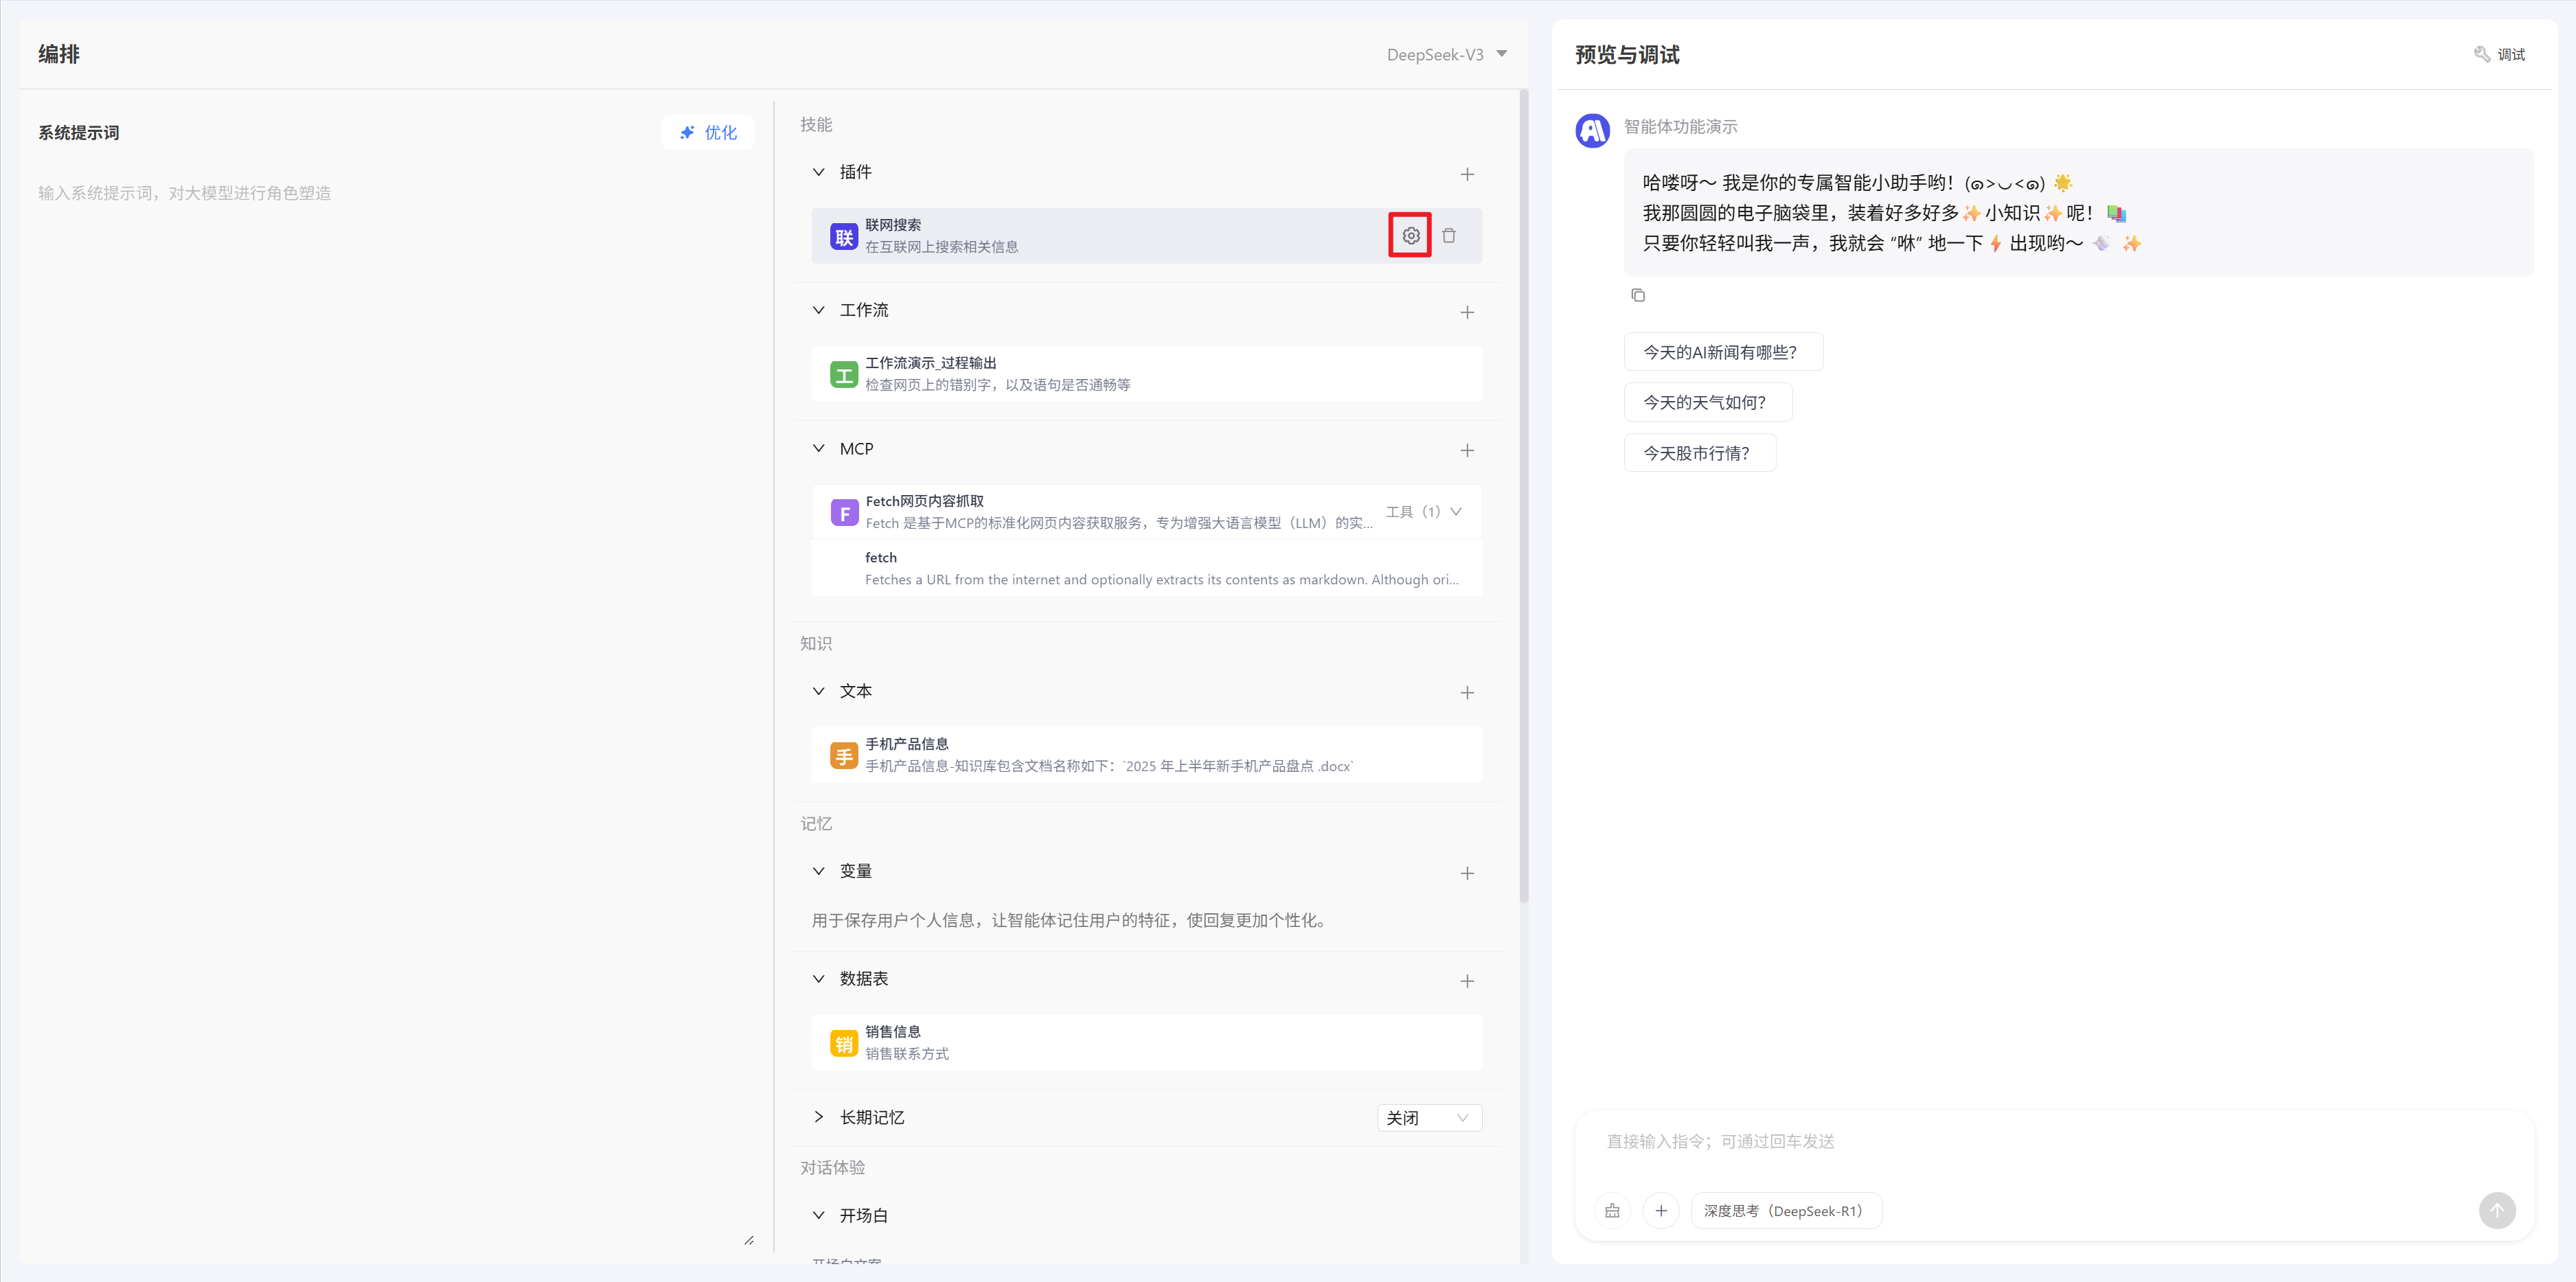Viewport: 2576px width, 1282px height.
Task: Open settings gear for 联网搜索 plugin
Action: point(1410,236)
